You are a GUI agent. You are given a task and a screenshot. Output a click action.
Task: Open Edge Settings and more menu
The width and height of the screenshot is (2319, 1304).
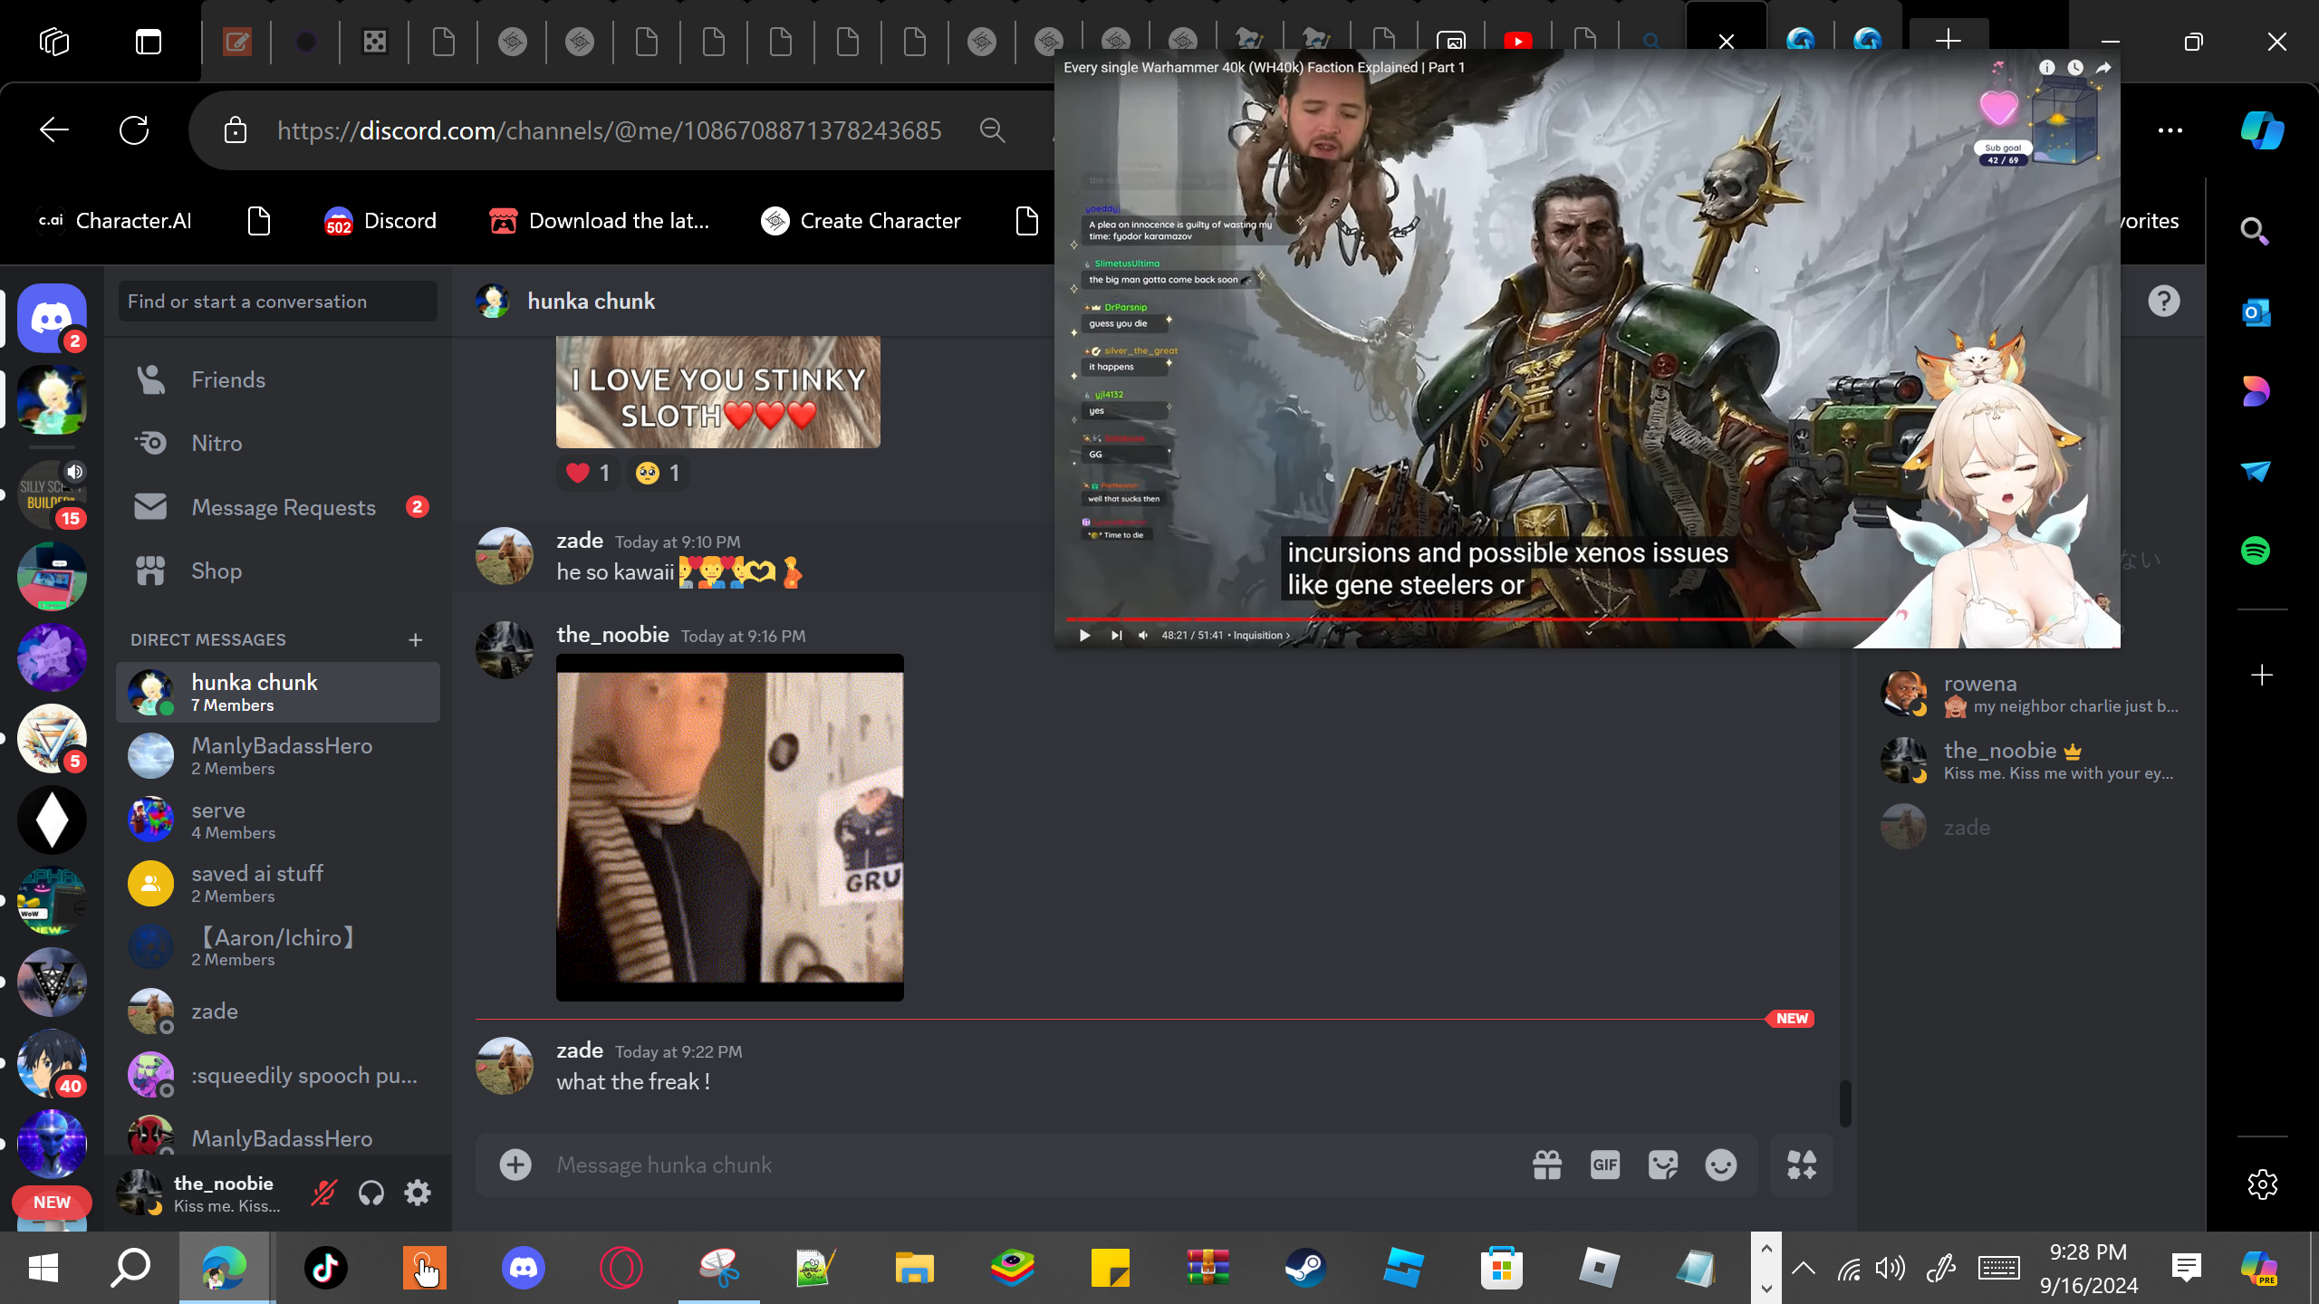click(2170, 130)
